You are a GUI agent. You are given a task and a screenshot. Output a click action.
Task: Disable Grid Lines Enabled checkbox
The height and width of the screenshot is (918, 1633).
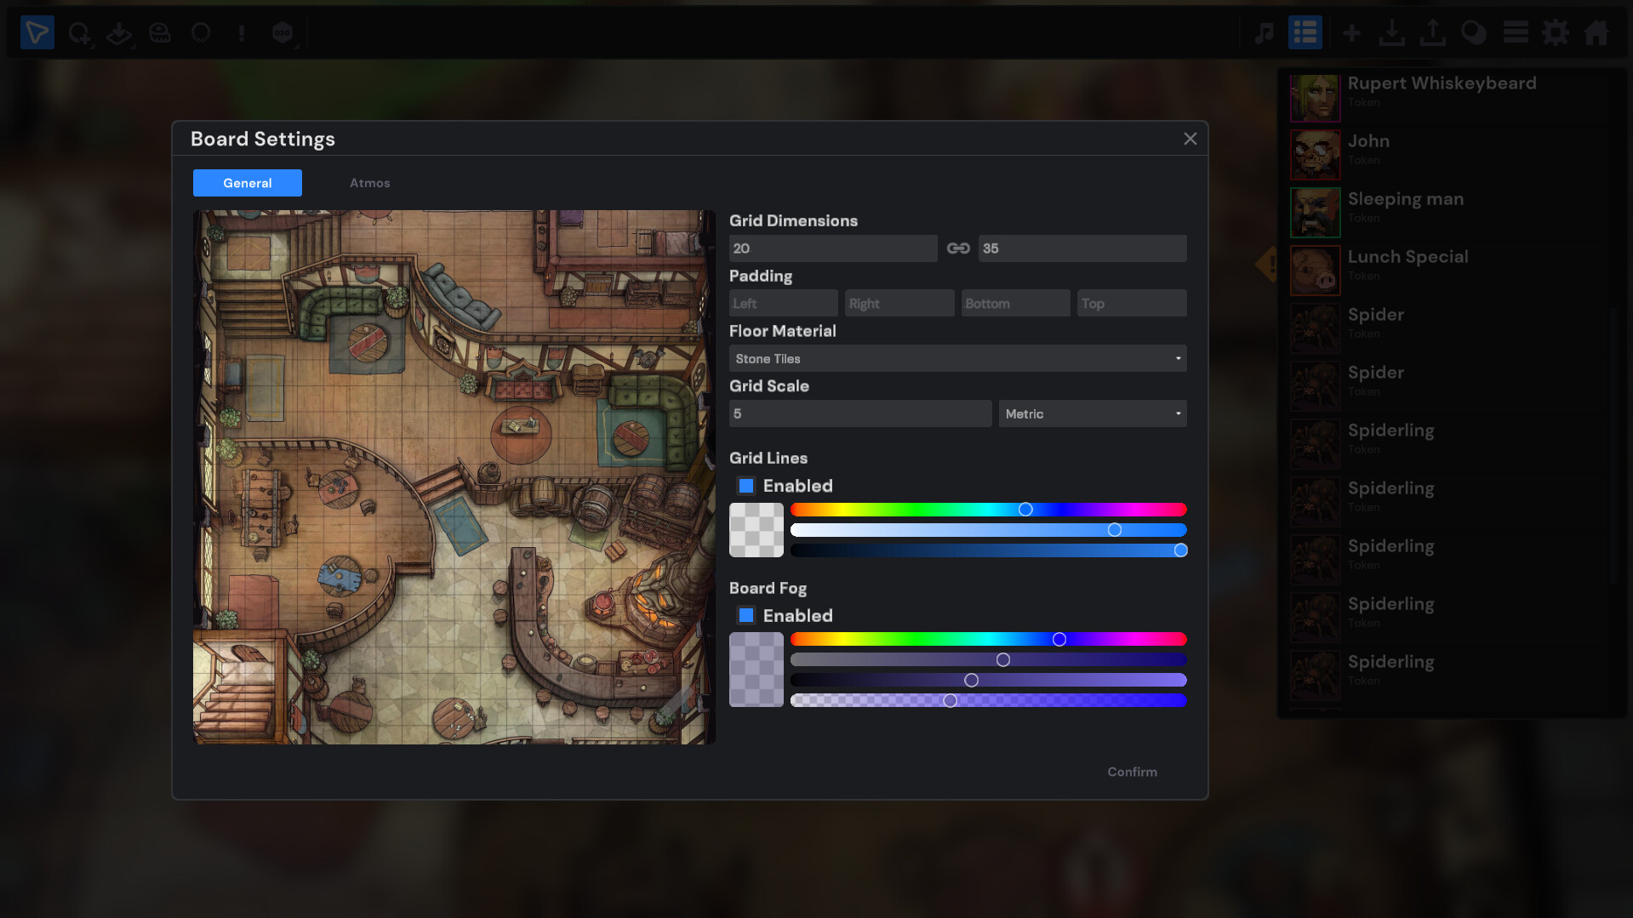click(x=746, y=485)
